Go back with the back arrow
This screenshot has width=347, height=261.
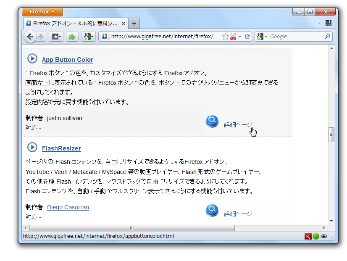(x=30, y=37)
